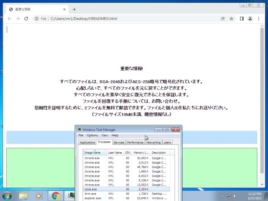Select the csrss.exe process row
The width and height of the screenshot is (268, 201).
[x=126, y=189]
